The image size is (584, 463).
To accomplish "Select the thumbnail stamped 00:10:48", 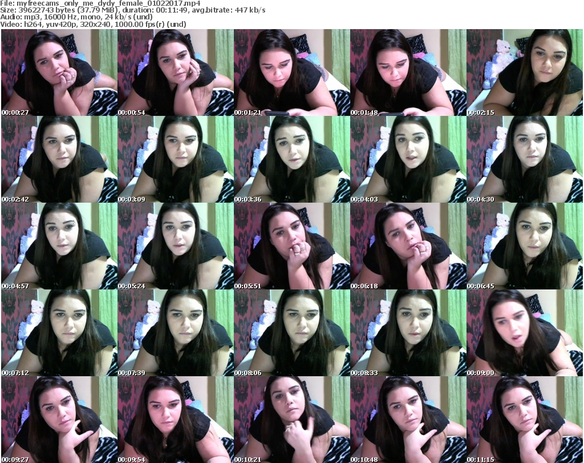I will click(408, 420).
